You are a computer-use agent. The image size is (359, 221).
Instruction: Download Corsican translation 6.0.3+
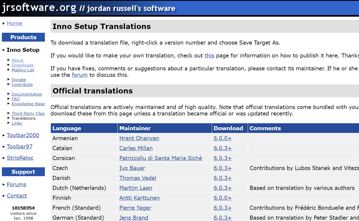222,158
